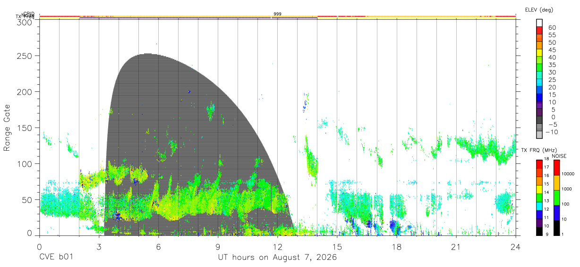Click the 'UT hours on August 7, 2026' label

pyautogui.click(x=277, y=258)
